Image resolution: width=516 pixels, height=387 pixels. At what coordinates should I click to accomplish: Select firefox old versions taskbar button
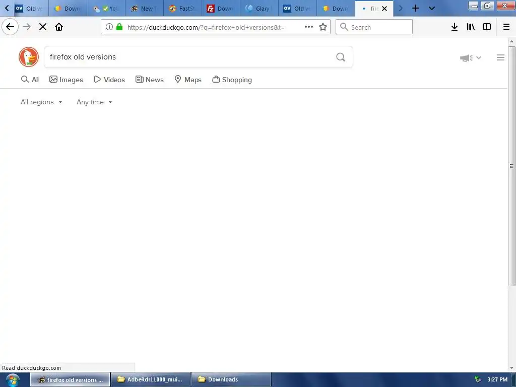pyautogui.click(x=70, y=379)
